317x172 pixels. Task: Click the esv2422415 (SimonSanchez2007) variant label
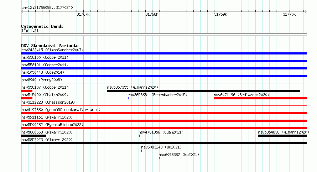click(x=52, y=50)
